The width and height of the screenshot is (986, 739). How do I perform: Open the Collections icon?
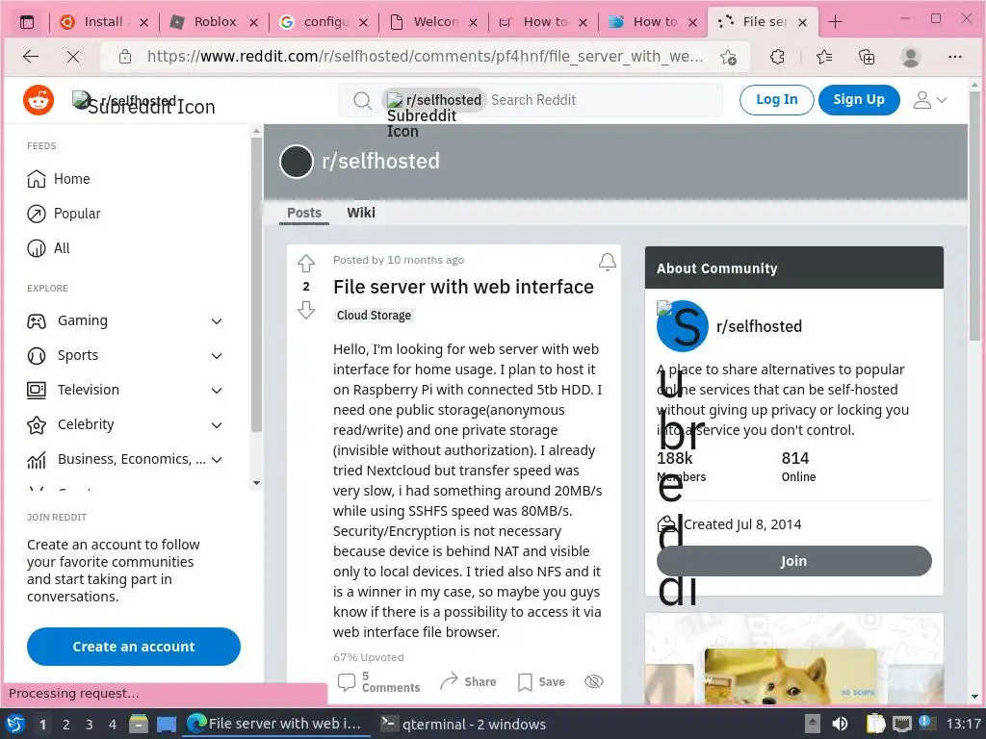(867, 57)
